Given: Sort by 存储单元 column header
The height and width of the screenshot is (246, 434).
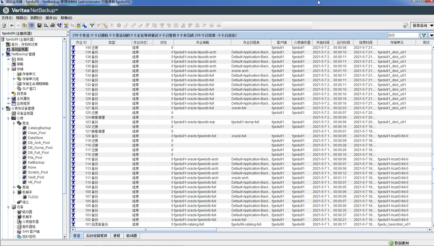Looking at the screenshot, I should pos(397,42).
